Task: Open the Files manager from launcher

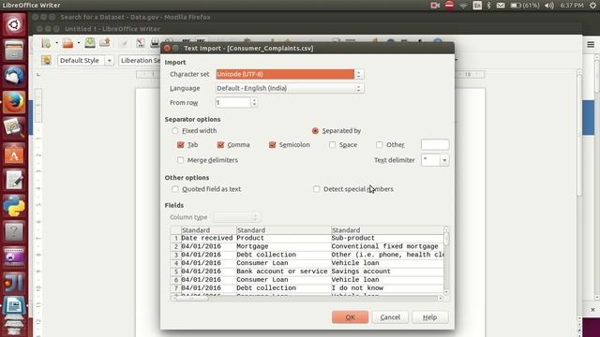Action: point(14,51)
